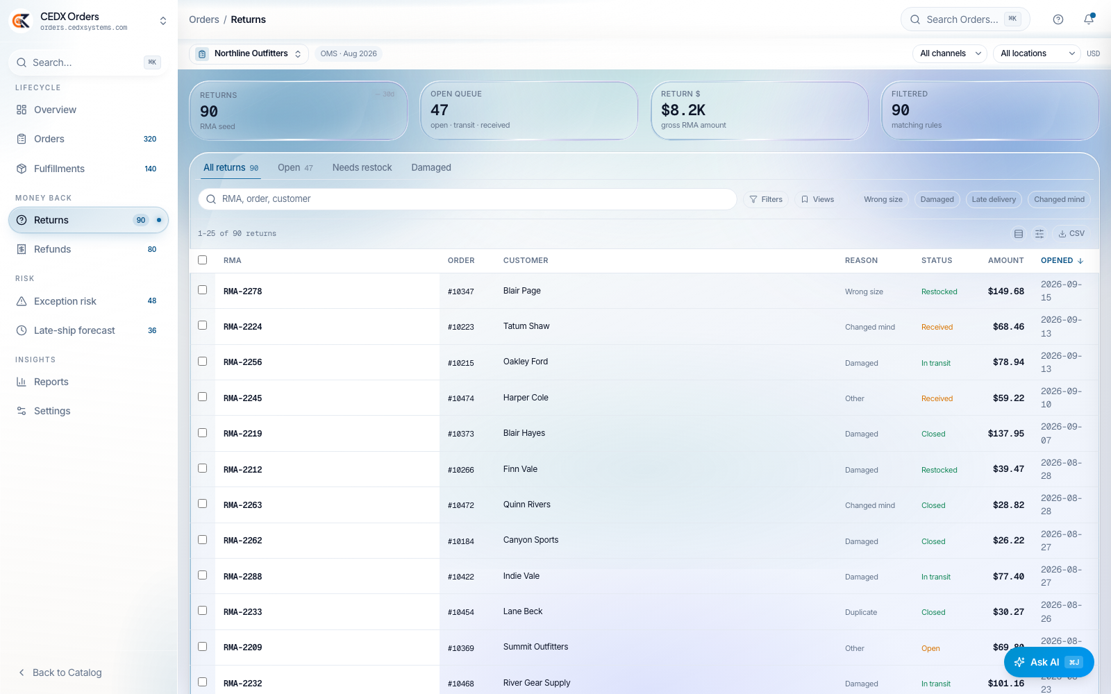The image size is (1111, 694).
Task: Check the RMA-2212 row checkbox
Action: coord(203,468)
